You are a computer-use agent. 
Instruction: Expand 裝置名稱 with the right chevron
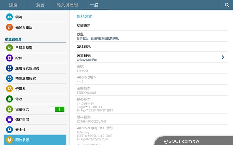click(x=223, y=57)
